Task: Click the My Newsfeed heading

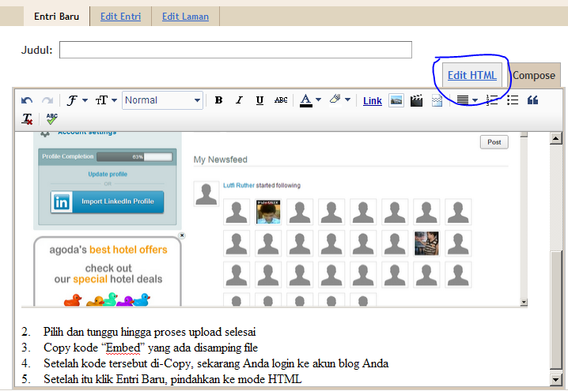Action: pyautogui.click(x=220, y=160)
